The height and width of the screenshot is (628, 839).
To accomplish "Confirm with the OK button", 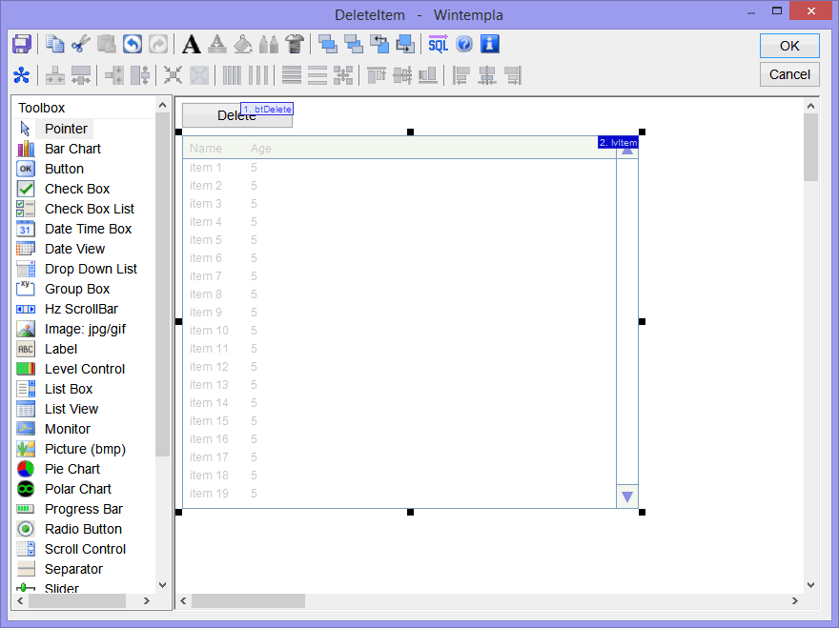I will click(x=789, y=46).
